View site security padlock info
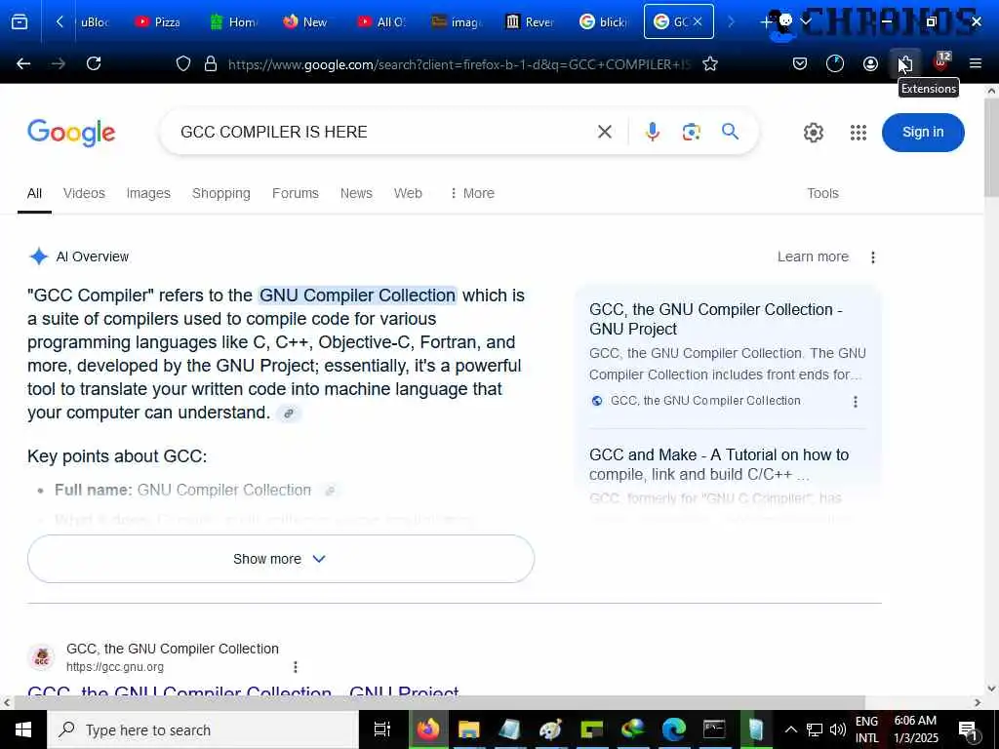The width and height of the screenshot is (999, 749). [211, 63]
